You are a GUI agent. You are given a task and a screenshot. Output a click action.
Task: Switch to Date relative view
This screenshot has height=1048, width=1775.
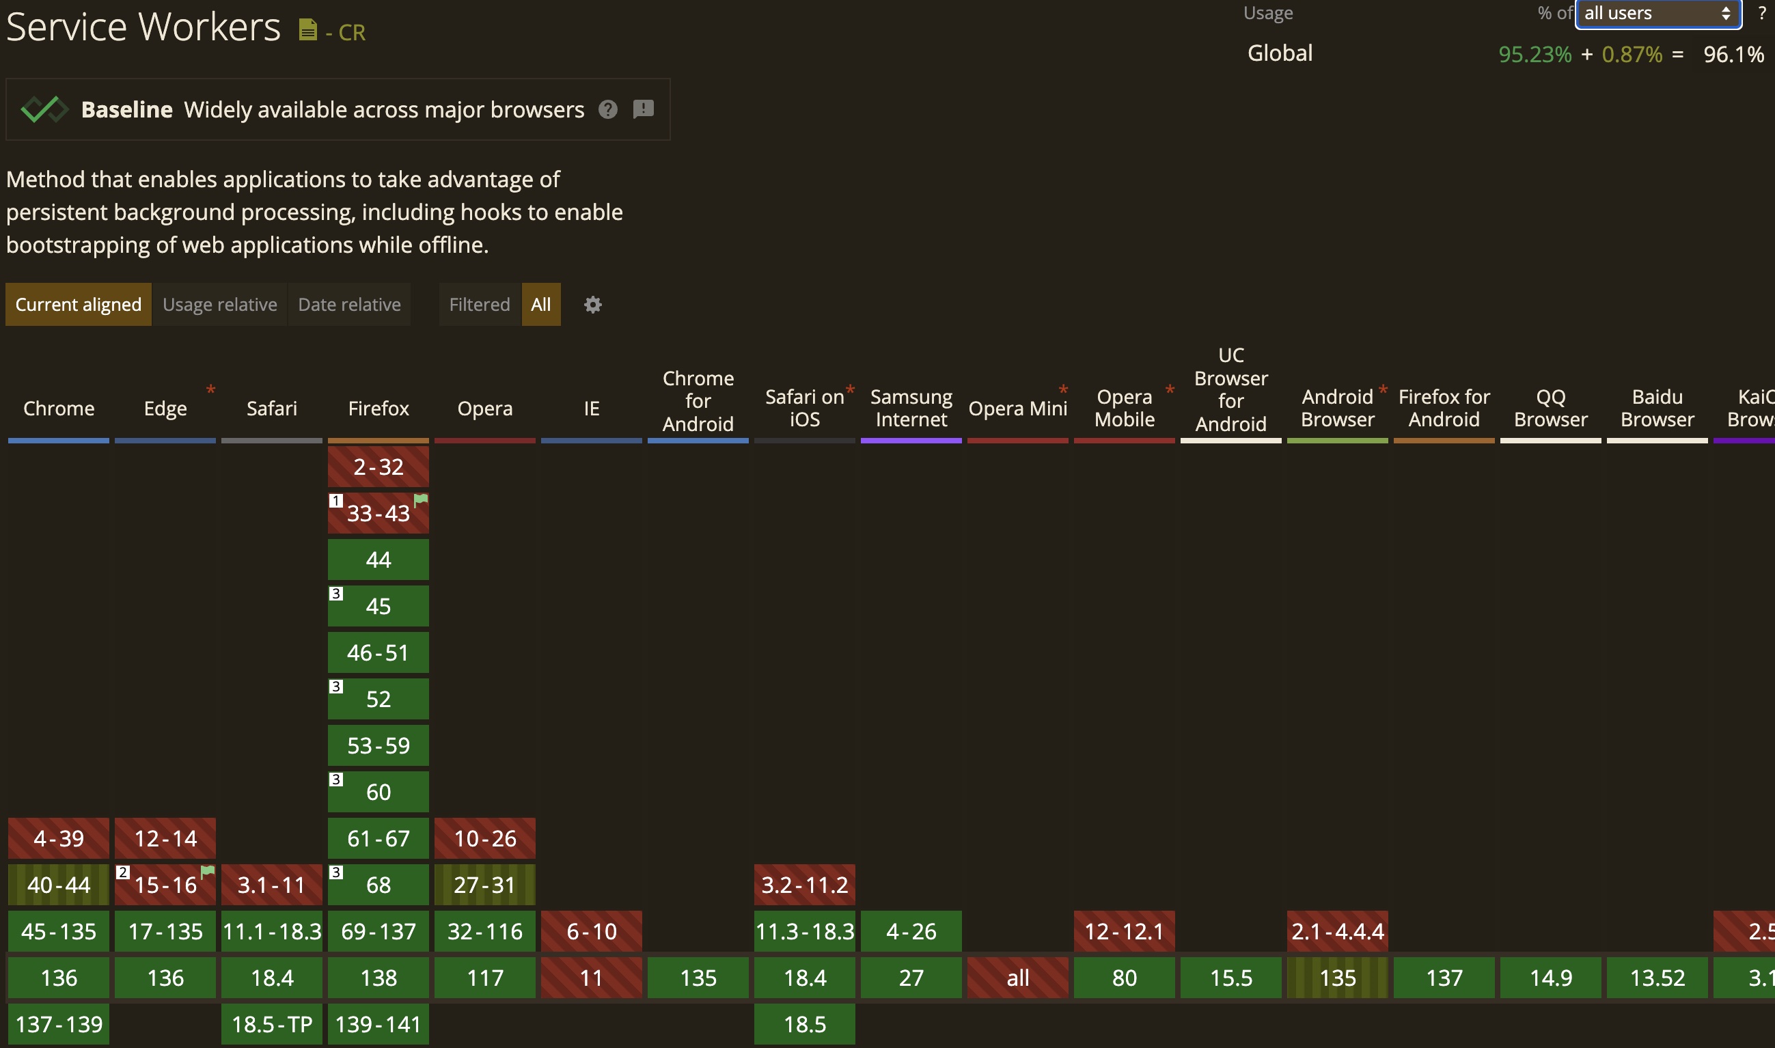349,305
